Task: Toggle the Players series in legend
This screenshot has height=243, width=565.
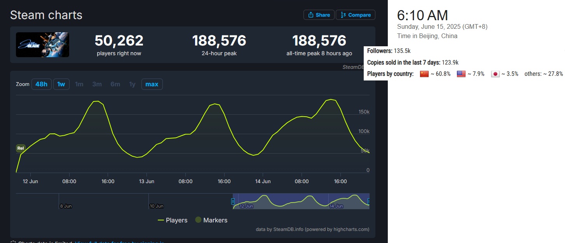Action: tap(173, 220)
